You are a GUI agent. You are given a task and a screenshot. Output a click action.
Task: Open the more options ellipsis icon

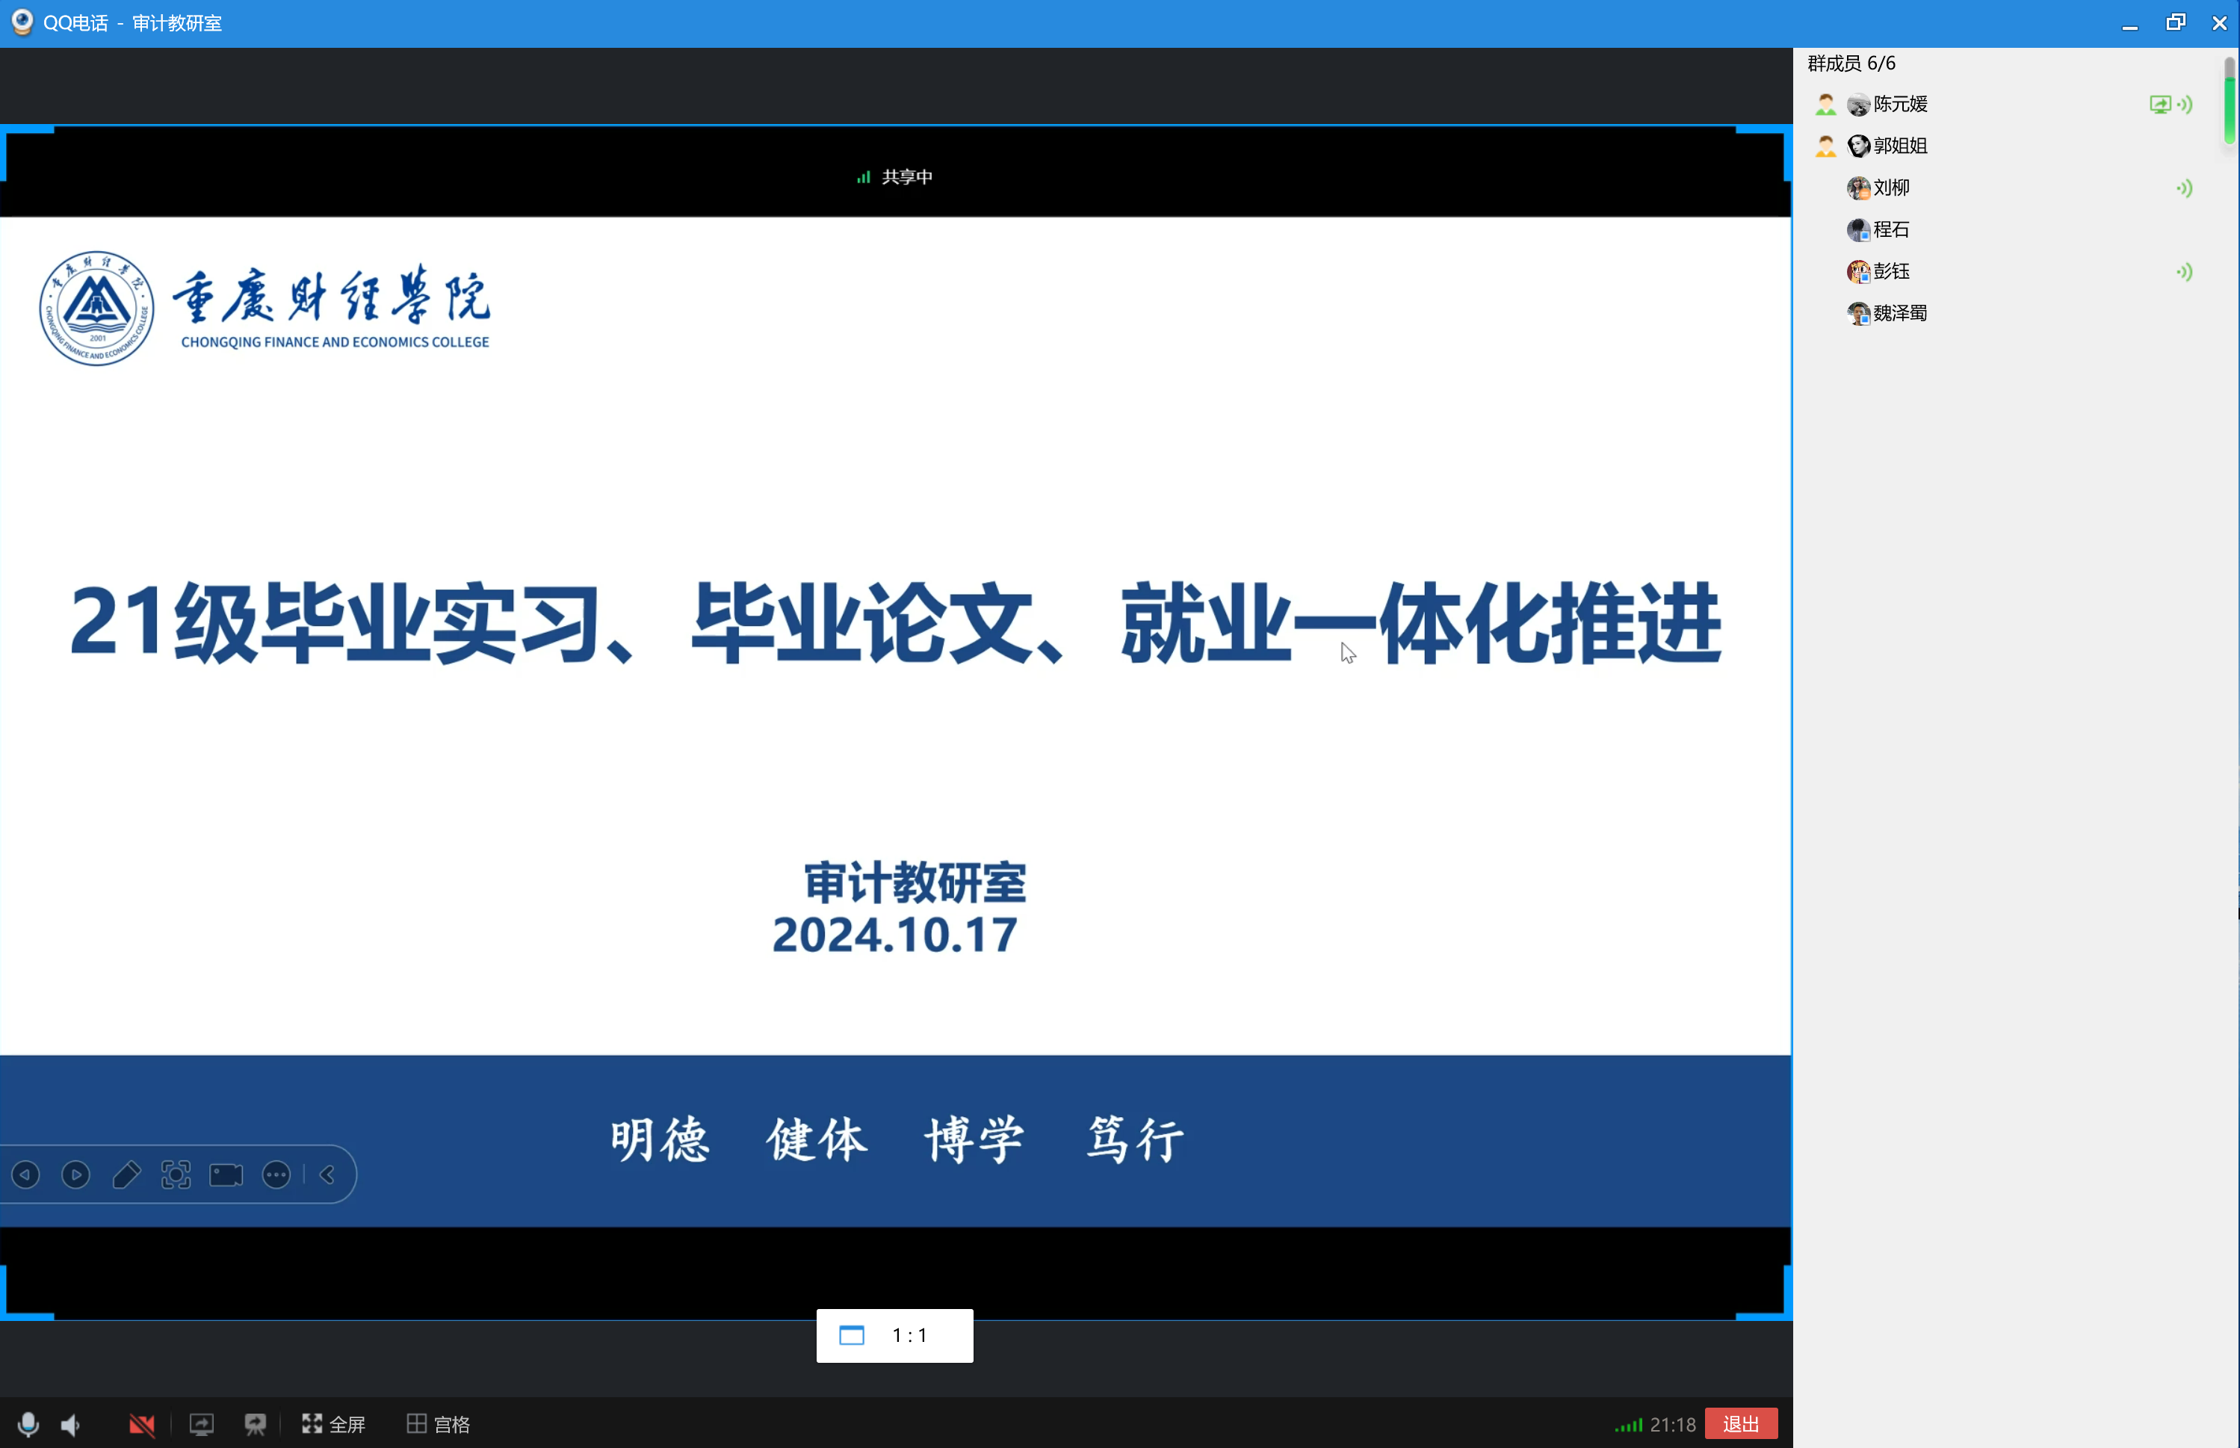pos(276,1175)
